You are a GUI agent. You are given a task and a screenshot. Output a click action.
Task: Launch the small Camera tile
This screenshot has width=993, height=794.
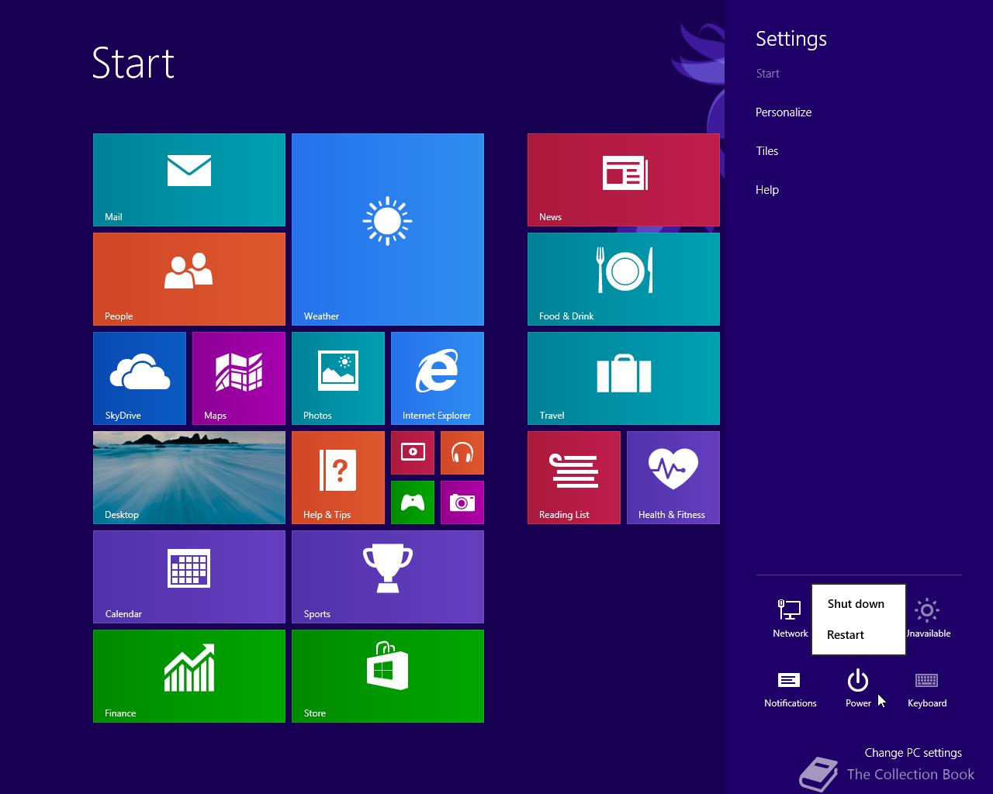(462, 502)
